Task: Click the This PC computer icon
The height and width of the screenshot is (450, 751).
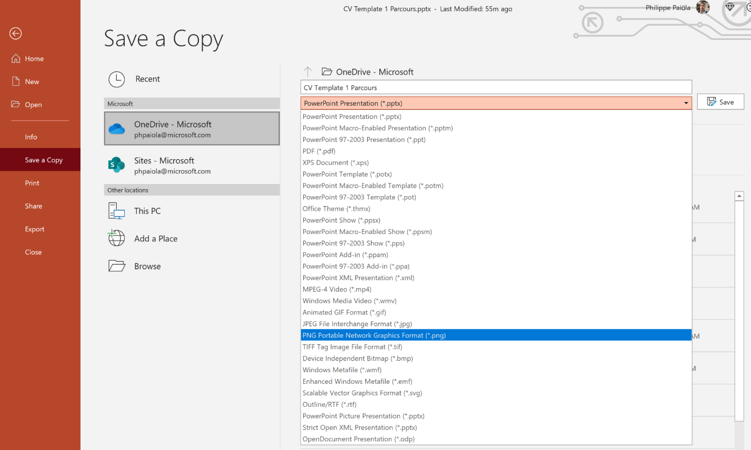Action: pyautogui.click(x=116, y=211)
